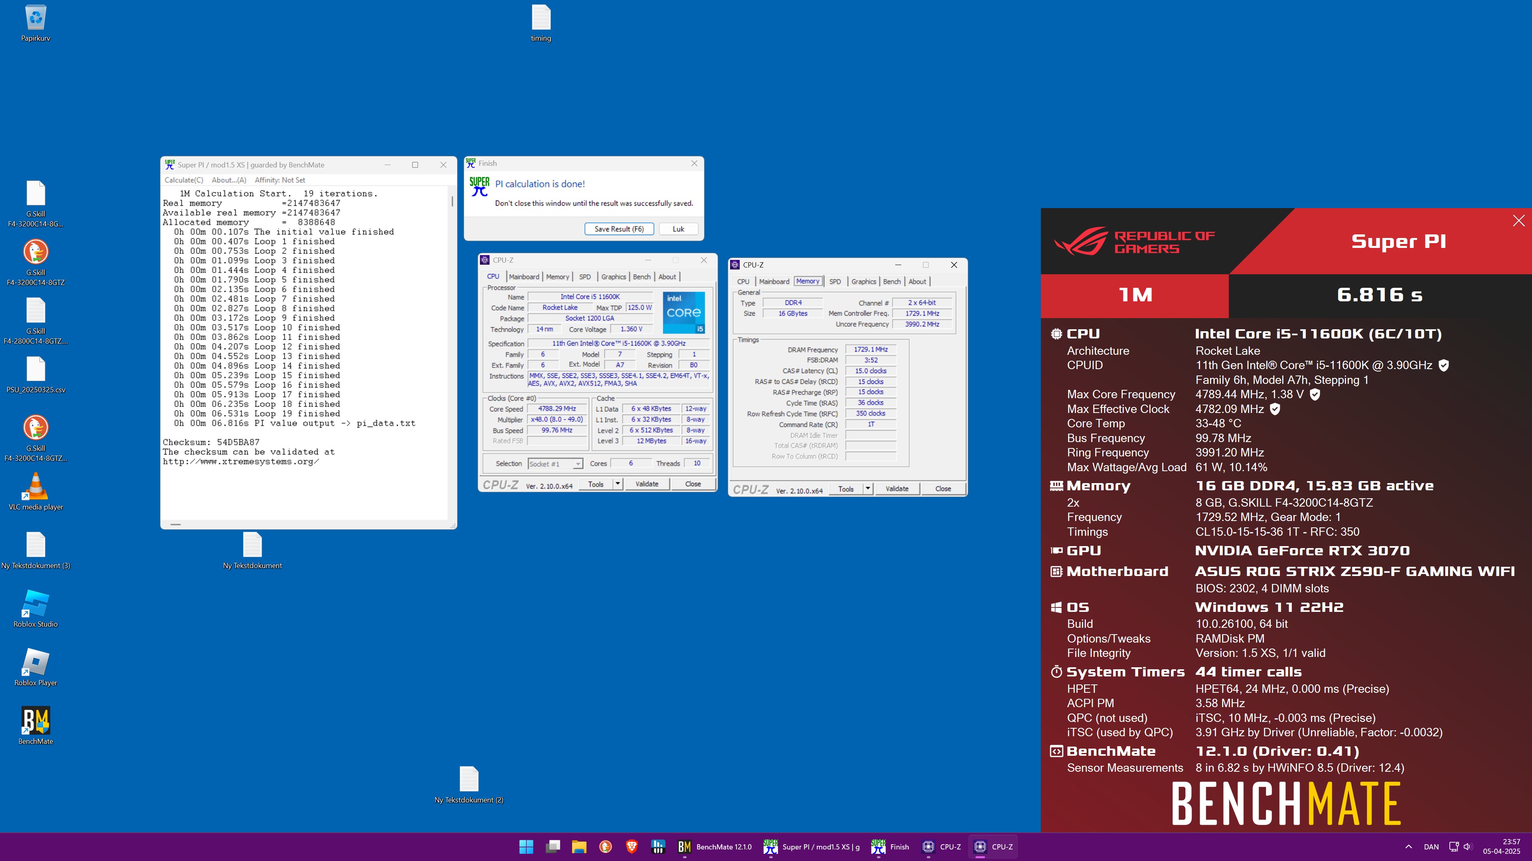Select the Roblox Player shortcut

[36, 667]
